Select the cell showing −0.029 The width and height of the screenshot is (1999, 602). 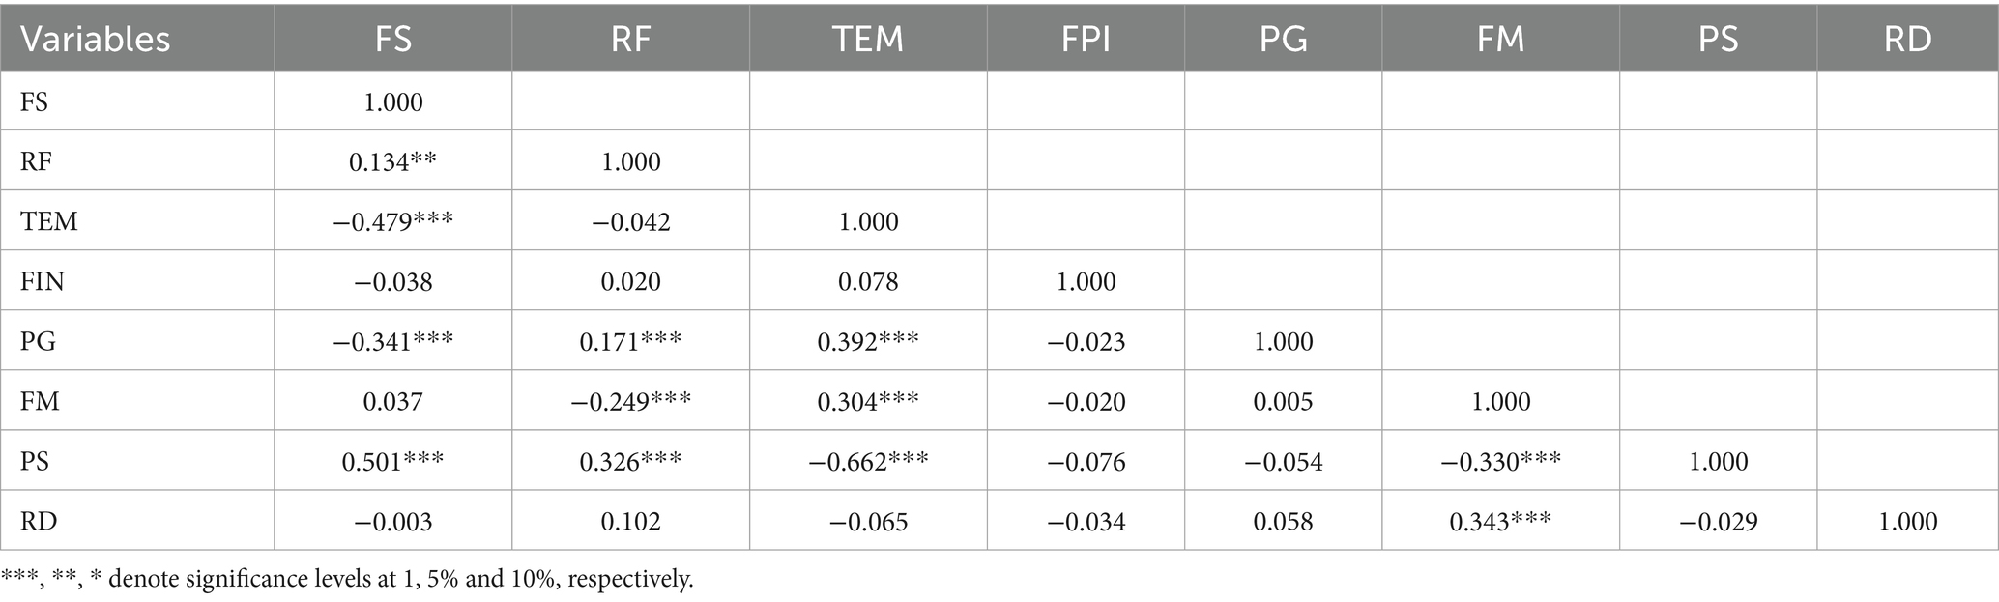pos(1718,522)
